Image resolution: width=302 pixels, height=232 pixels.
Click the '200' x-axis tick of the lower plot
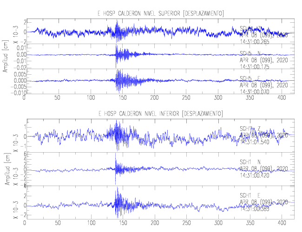(x=155, y=223)
